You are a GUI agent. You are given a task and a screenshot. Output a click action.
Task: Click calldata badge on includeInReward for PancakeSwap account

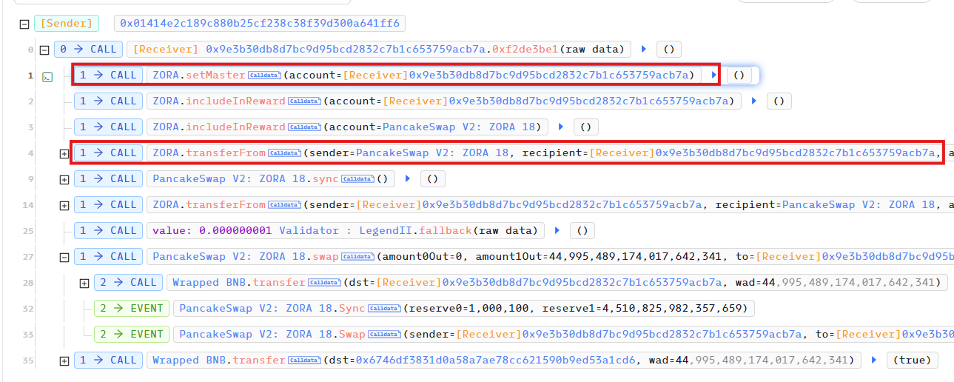pos(304,127)
